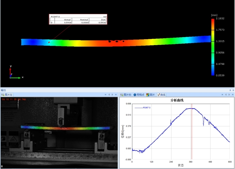Screen dimensions: 235x169
Task: Jump to first frame in 图片左 panel
Action: 105,95
